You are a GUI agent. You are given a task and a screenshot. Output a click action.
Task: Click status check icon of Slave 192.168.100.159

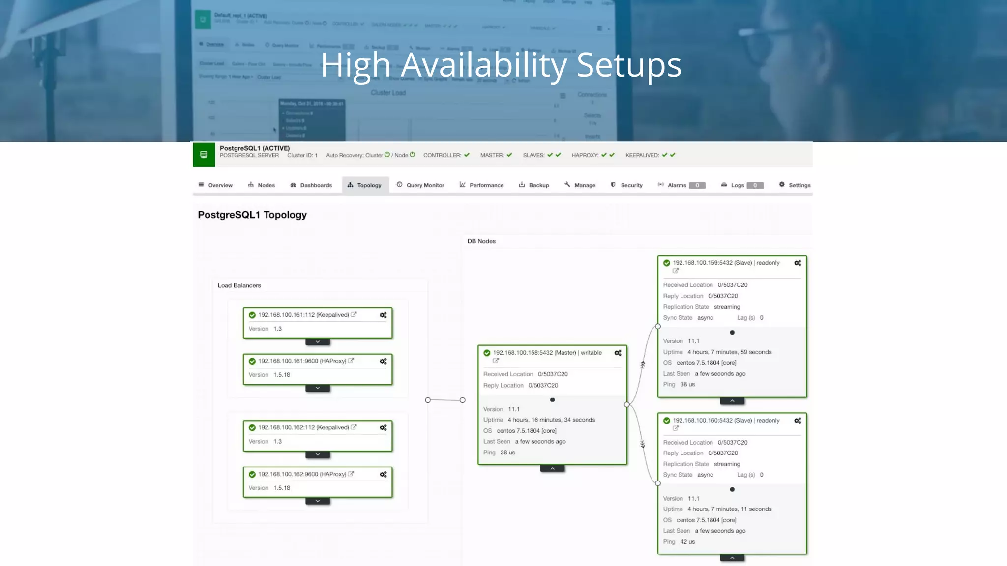click(667, 263)
